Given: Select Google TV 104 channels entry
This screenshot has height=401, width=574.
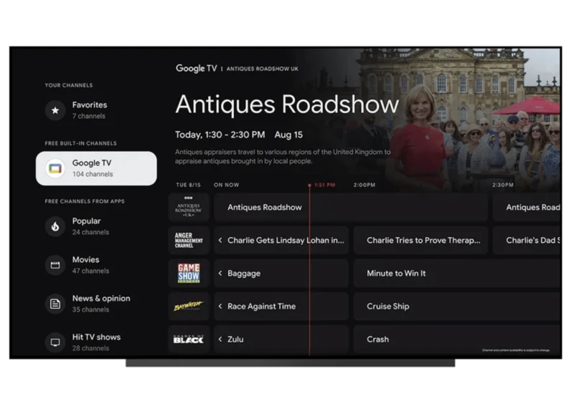Looking at the screenshot, I should pos(96,168).
